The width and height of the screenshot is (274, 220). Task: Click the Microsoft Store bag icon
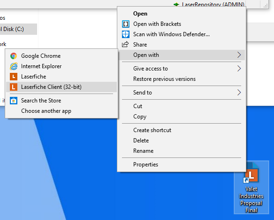tap(14, 101)
